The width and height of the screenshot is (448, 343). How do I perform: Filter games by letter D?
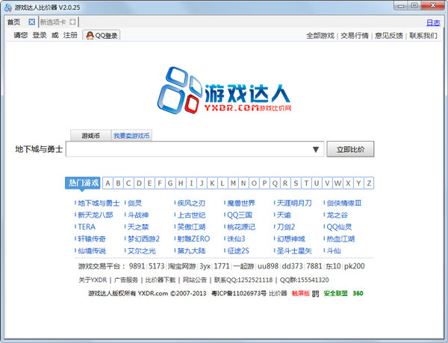[x=139, y=183]
